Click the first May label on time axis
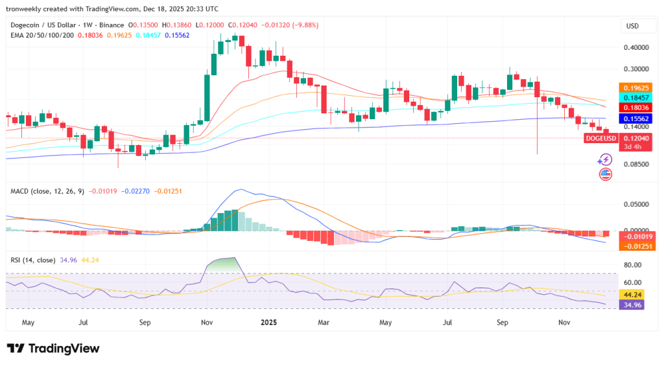 (x=28, y=323)
